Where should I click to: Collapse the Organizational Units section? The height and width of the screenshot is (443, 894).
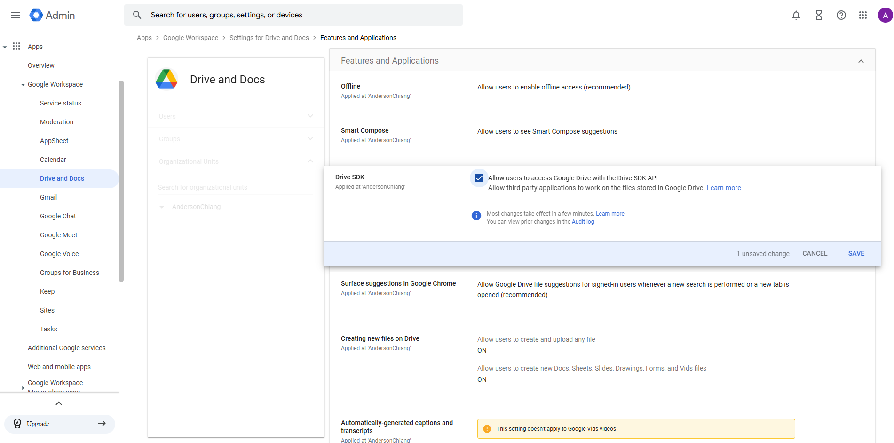(x=310, y=161)
